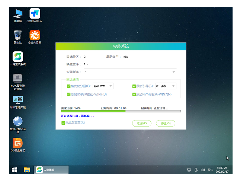Click the 停止(S) button
The image size is (240, 179).
[165, 123]
